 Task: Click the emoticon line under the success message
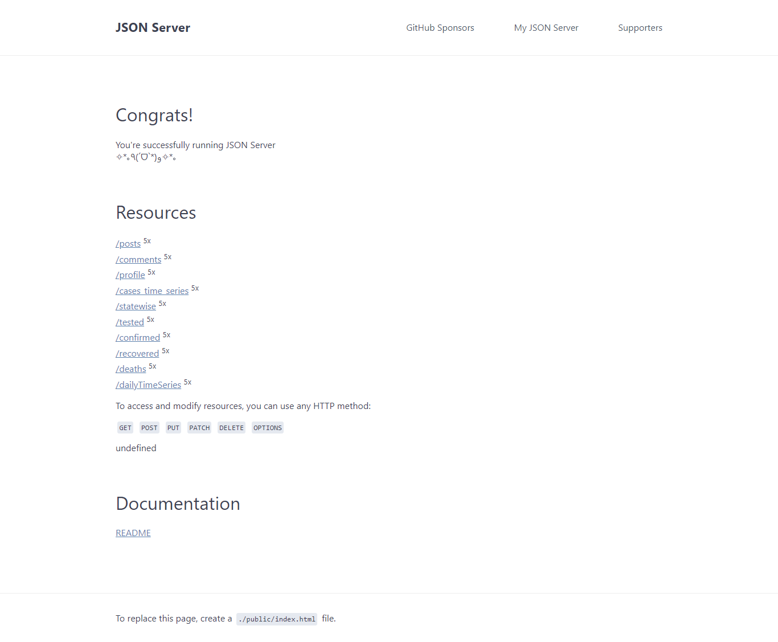(x=146, y=157)
